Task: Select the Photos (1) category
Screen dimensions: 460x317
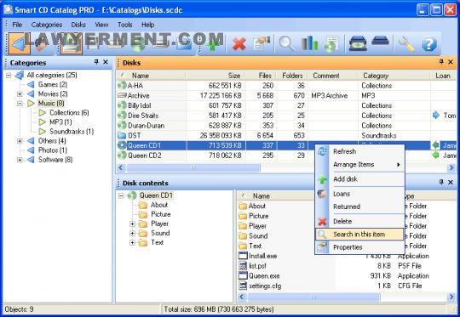Action: 53,150
